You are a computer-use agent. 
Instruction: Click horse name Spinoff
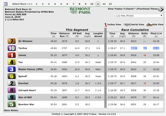[23, 76]
